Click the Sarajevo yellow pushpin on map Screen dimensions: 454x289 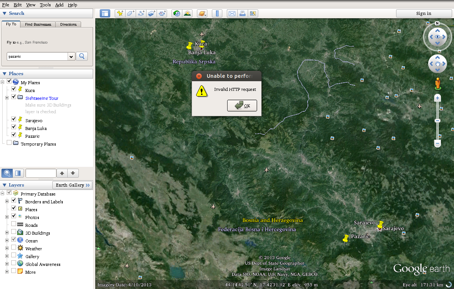[380, 225]
